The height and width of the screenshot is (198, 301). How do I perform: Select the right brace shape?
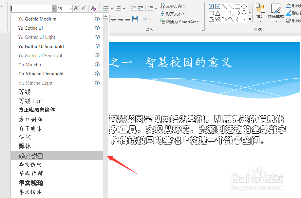pyautogui.click(x=244, y=20)
